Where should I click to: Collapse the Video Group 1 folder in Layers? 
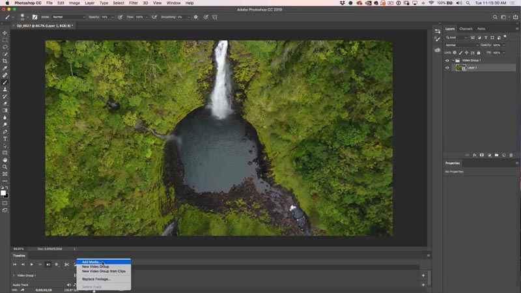[453, 61]
